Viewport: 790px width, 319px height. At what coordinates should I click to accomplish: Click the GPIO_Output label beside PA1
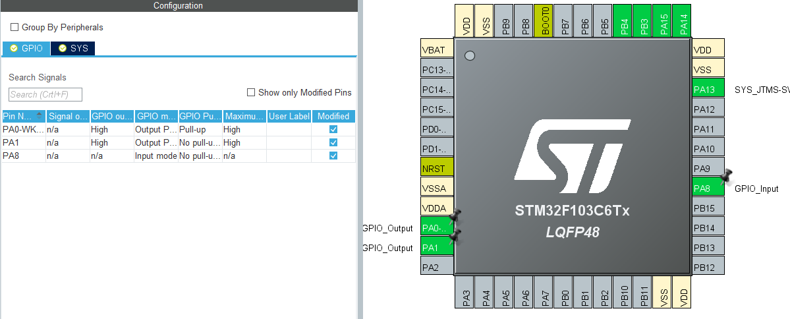(388, 248)
